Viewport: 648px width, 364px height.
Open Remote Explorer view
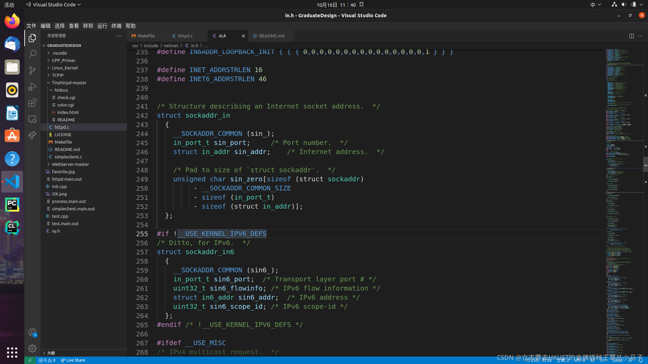[32, 119]
